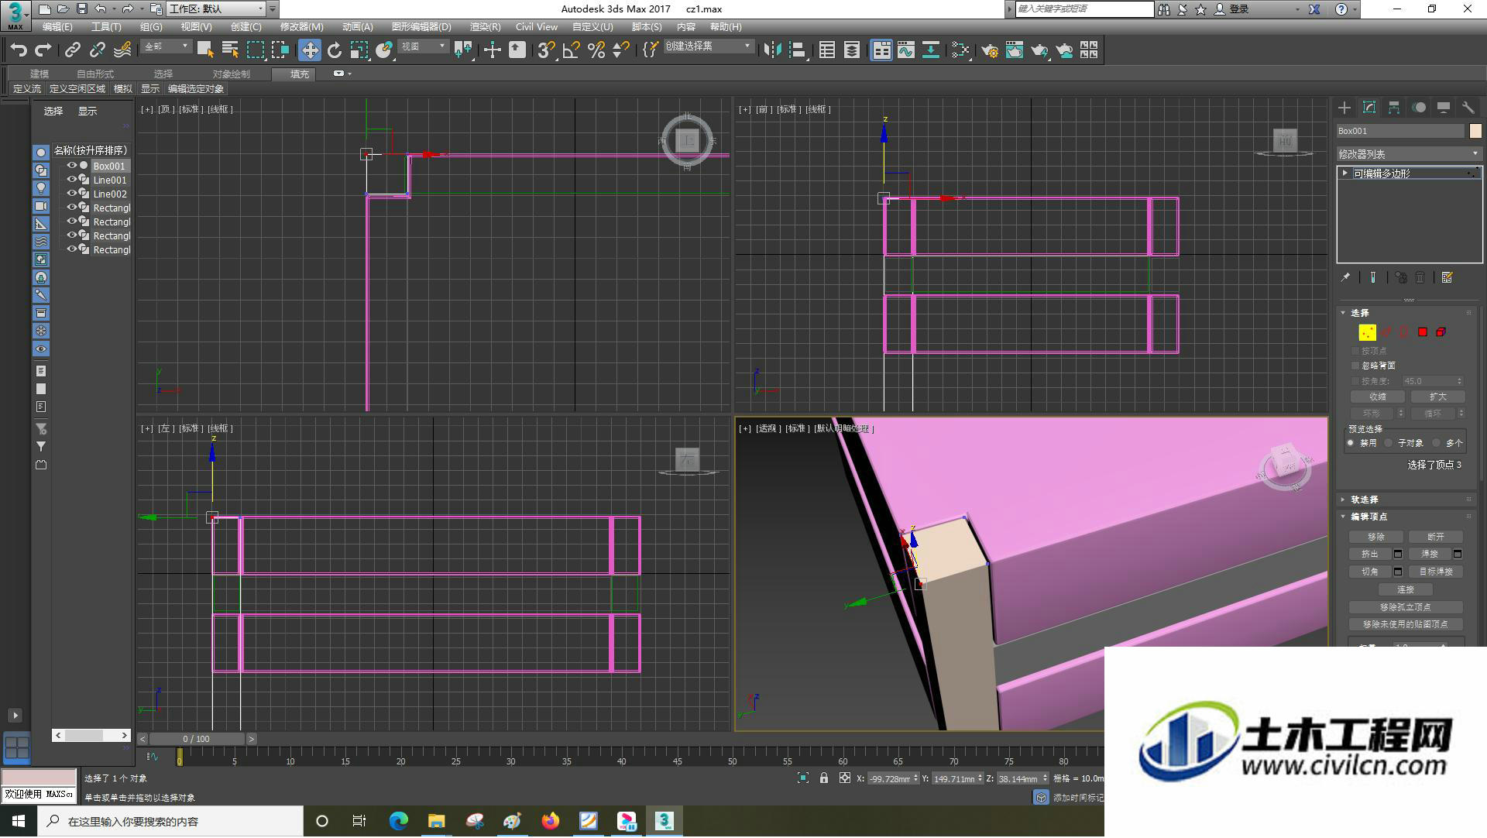Open the 视图 reference coordinate dropdown
Viewport: 1487px width, 838px height.
tap(423, 47)
